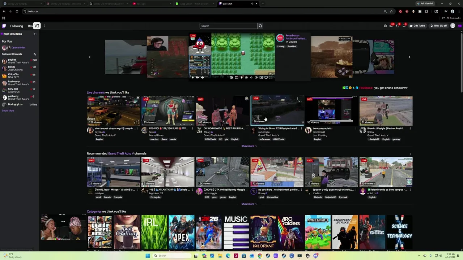This screenshot has width=463, height=260.
Task: Expand Show more under GTA V channels
Action: [x=249, y=204]
